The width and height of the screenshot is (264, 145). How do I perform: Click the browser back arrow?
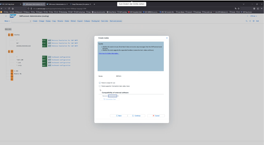(2, 9)
